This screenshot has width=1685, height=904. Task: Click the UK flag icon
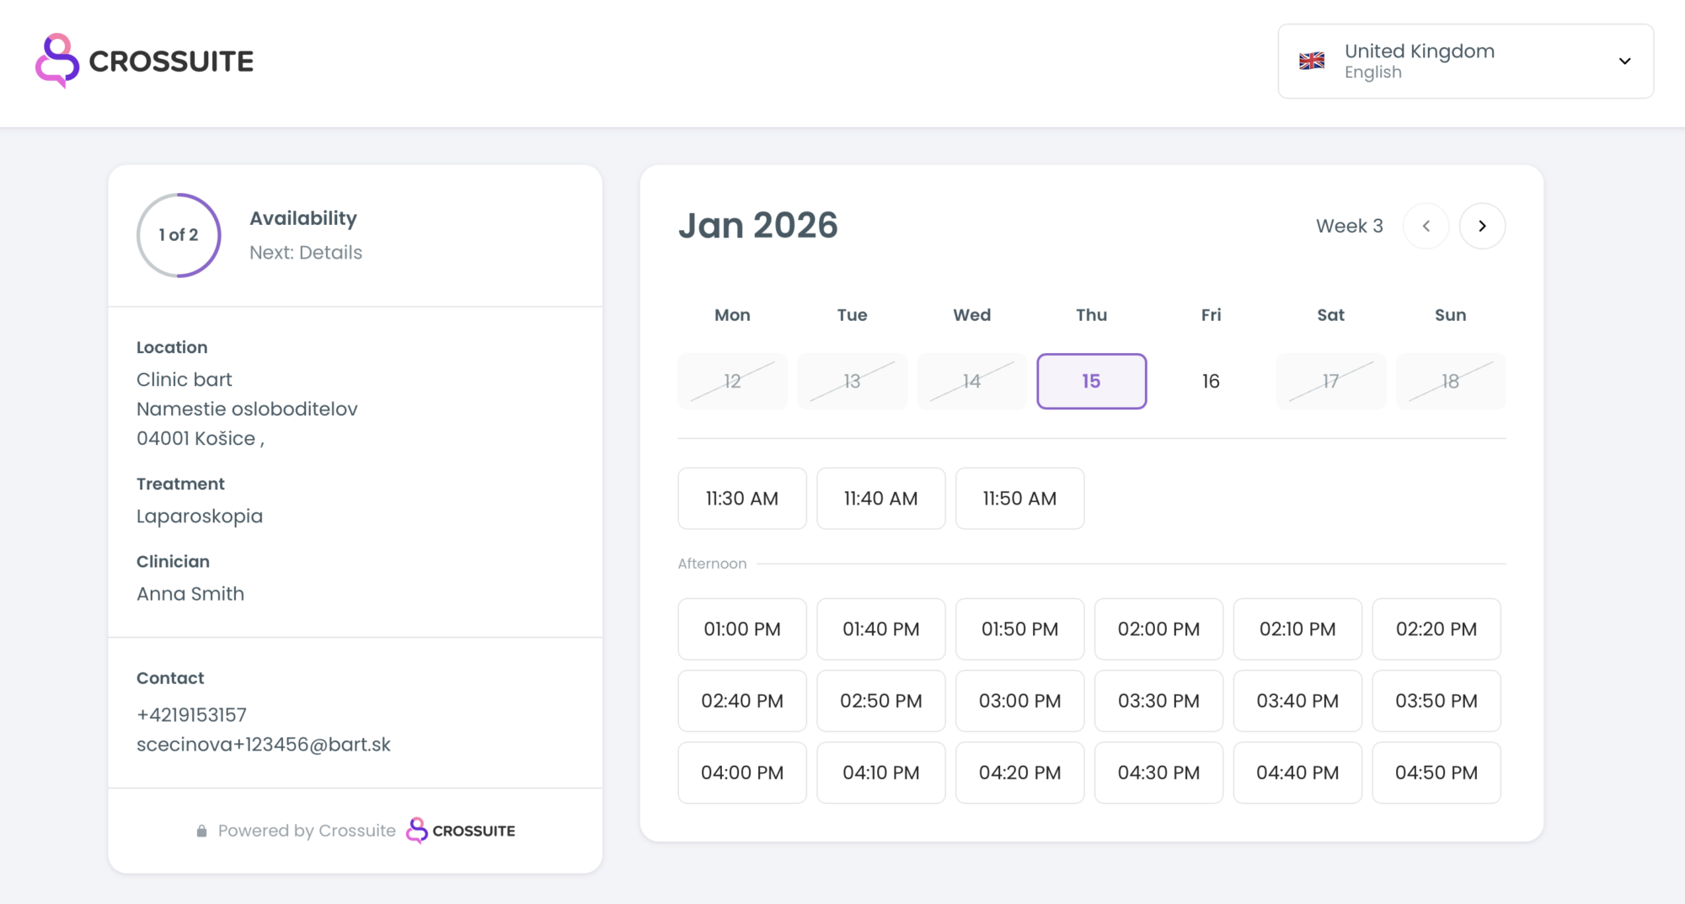pyautogui.click(x=1311, y=61)
